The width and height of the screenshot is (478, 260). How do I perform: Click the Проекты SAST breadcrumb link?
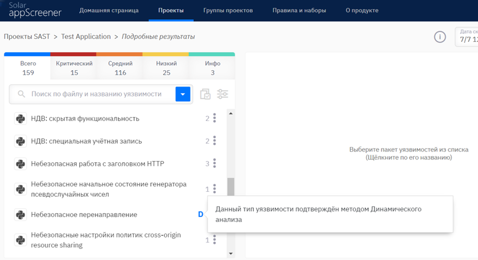tap(27, 36)
